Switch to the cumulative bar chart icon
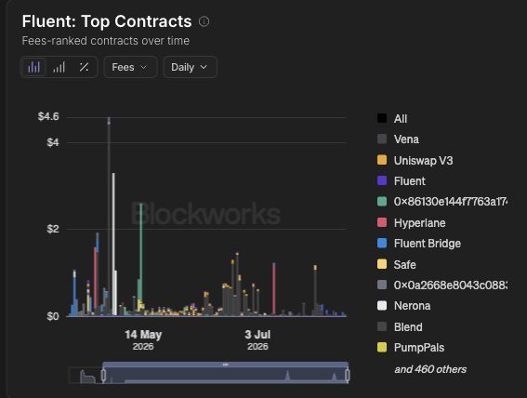This screenshot has height=398, width=527. click(59, 67)
